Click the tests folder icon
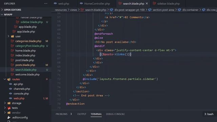 (x=9, y=108)
